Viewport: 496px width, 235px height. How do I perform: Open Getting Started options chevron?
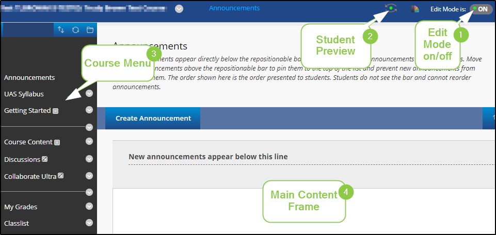89,110
